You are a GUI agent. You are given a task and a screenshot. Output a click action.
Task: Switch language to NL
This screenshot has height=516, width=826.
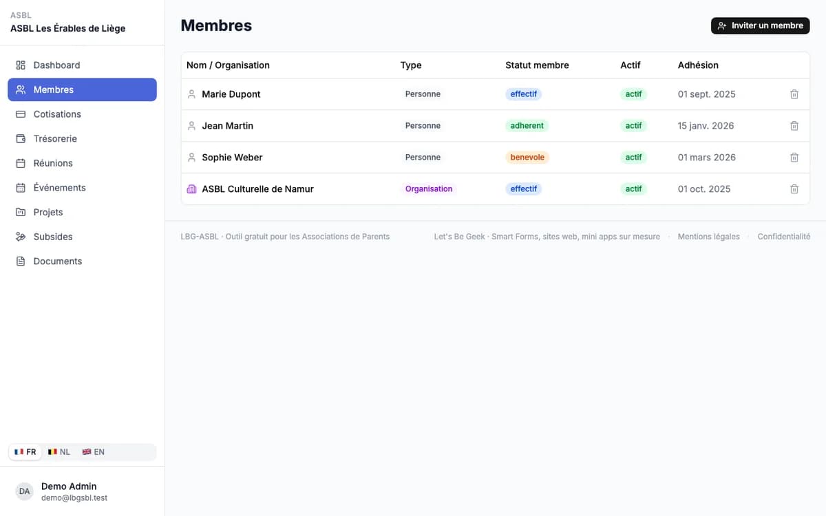[59, 452]
